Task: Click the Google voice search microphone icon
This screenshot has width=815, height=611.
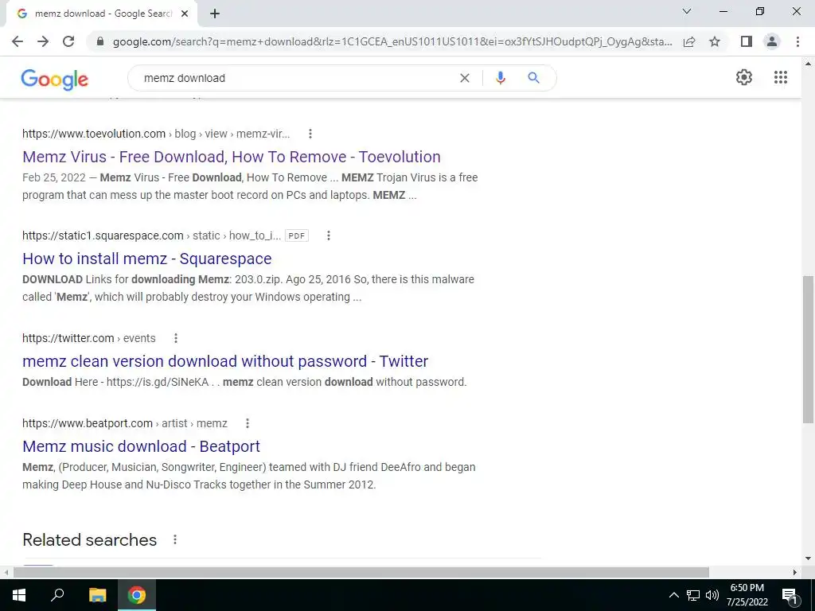Action: pos(500,78)
